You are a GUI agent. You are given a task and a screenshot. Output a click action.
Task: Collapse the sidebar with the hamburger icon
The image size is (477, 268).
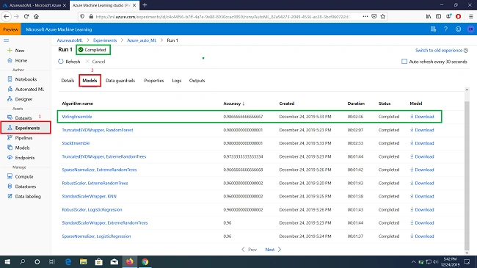click(6, 40)
